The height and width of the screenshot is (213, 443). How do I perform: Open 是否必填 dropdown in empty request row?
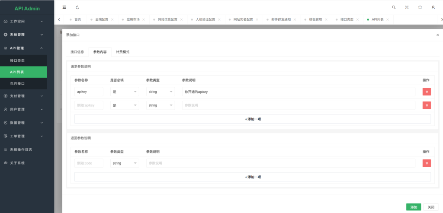125,105
